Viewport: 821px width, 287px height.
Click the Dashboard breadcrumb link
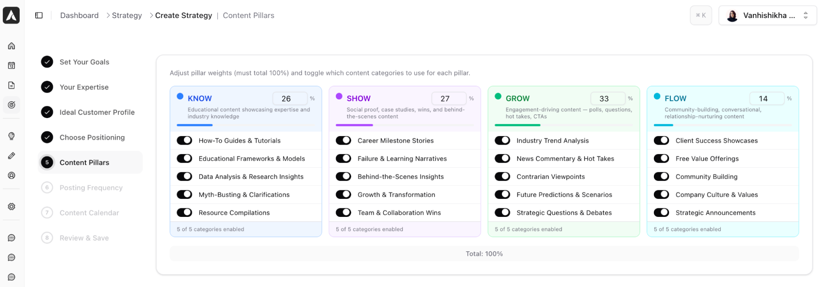79,16
